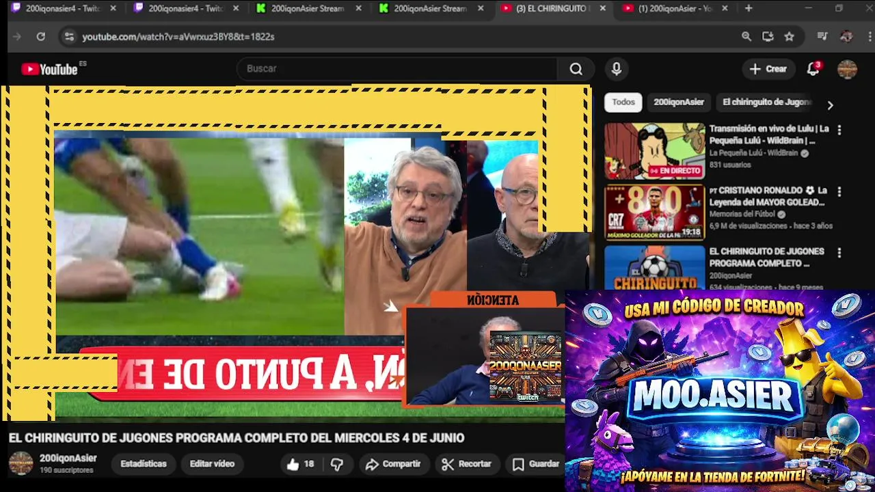Close the first 200iqonAsier Stream tab
The height and width of the screenshot is (492, 875).
358,8
